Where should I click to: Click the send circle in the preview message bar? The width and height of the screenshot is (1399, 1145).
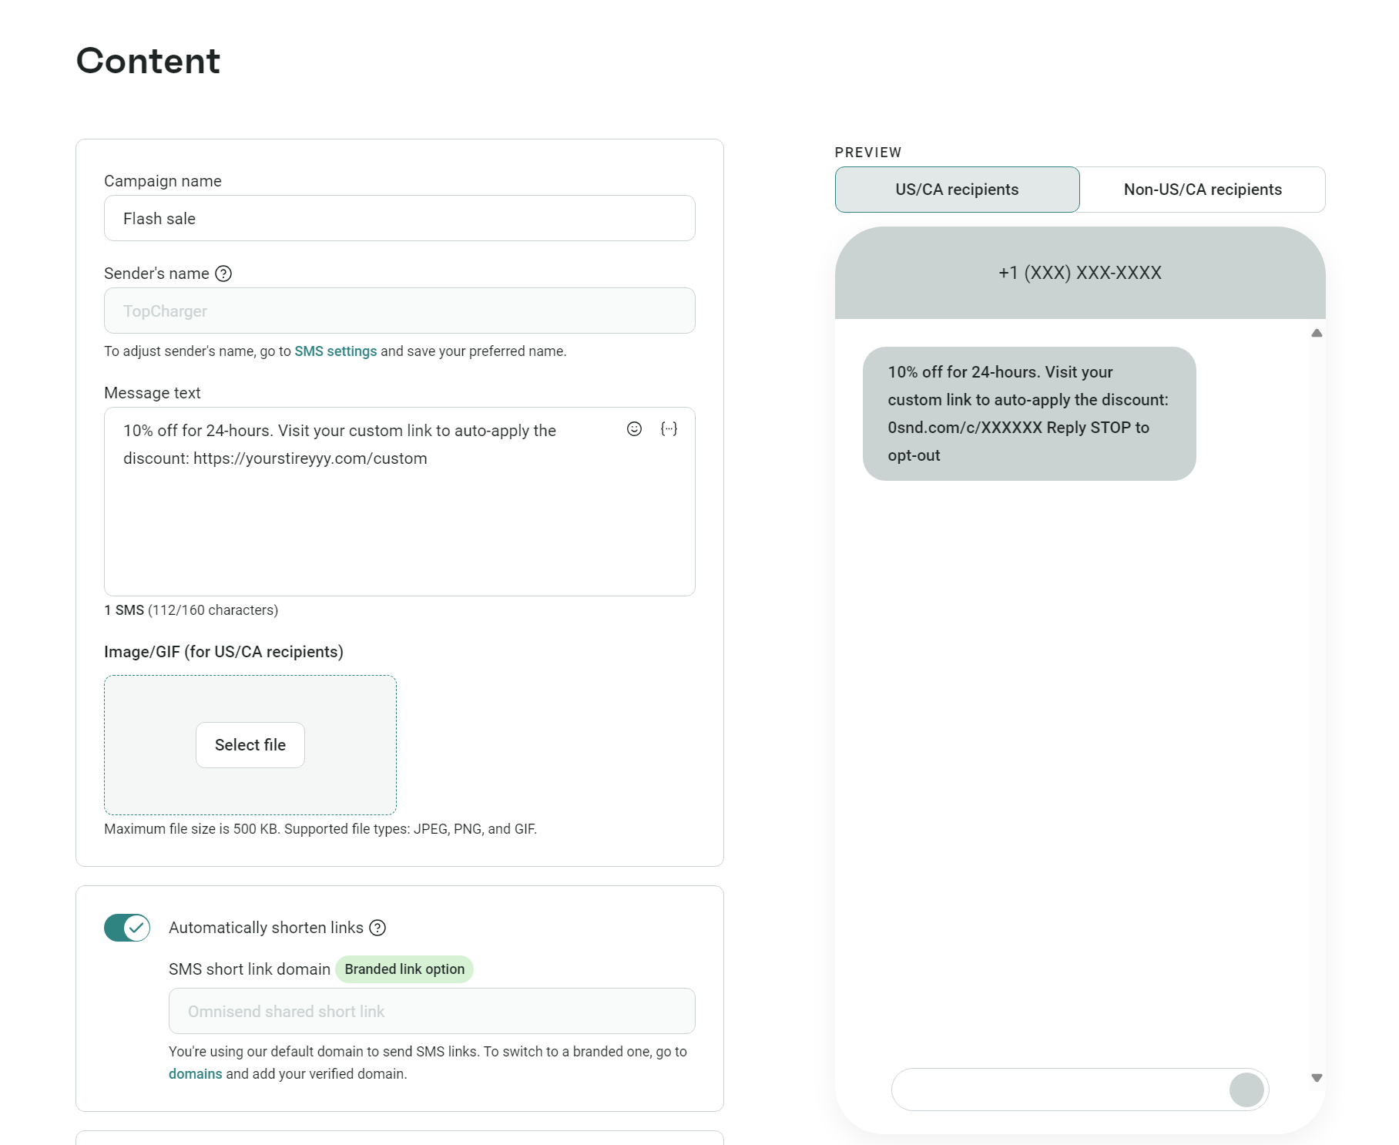(x=1246, y=1090)
